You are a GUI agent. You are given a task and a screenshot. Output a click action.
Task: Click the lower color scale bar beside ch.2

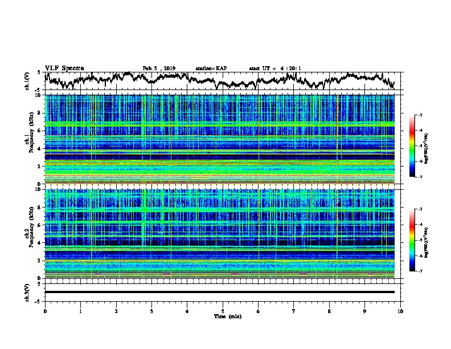[412, 240]
